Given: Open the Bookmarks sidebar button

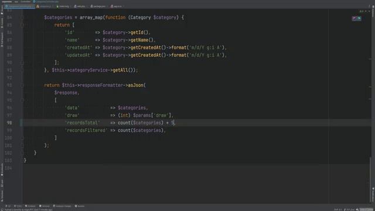Looking at the screenshot, I should pyautogui.click(x=2, y=169).
